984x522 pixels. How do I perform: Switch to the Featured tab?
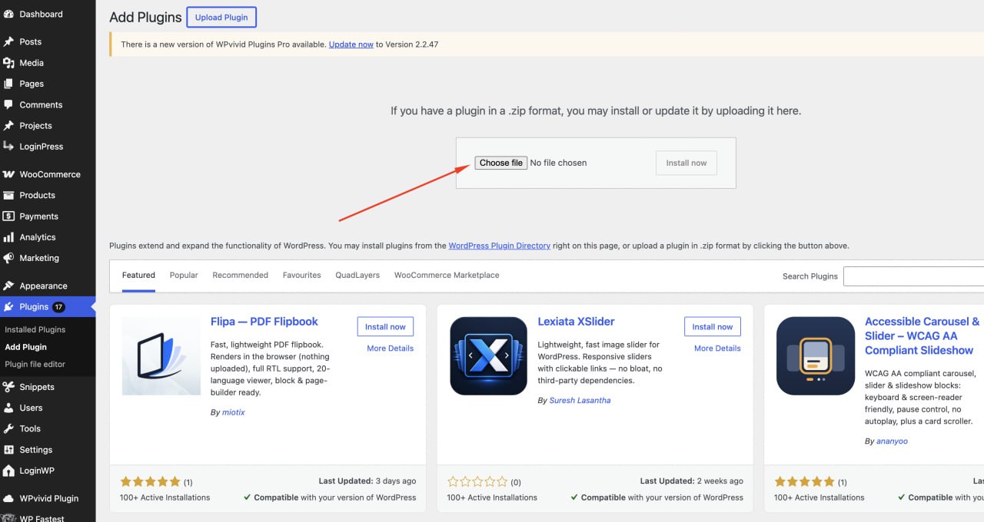(138, 275)
